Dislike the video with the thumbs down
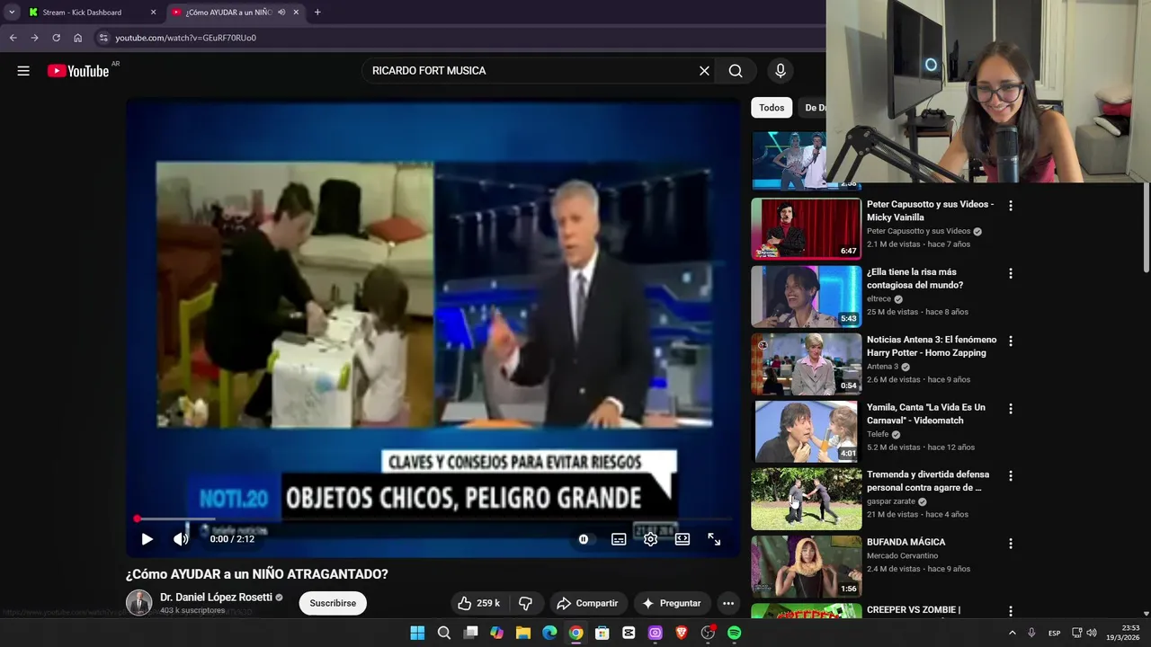The image size is (1151, 647). tap(526, 603)
